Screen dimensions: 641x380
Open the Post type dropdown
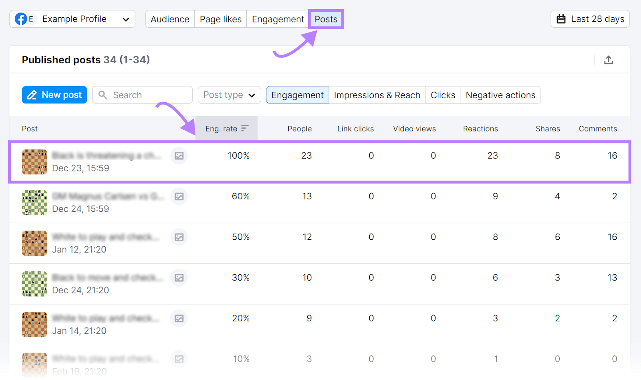pyautogui.click(x=229, y=95)
